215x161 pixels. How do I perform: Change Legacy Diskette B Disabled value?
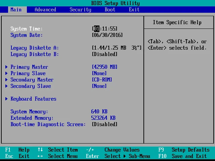coord(104,54)
